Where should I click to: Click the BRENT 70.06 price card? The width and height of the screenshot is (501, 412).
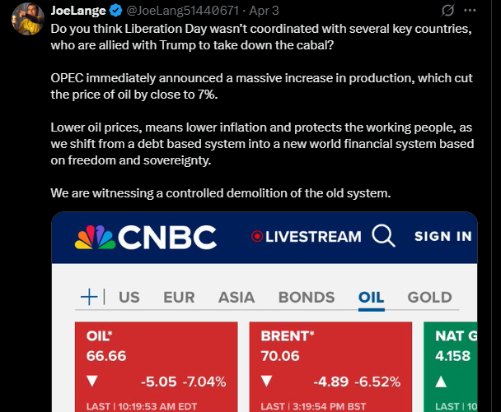coord(330,367)
